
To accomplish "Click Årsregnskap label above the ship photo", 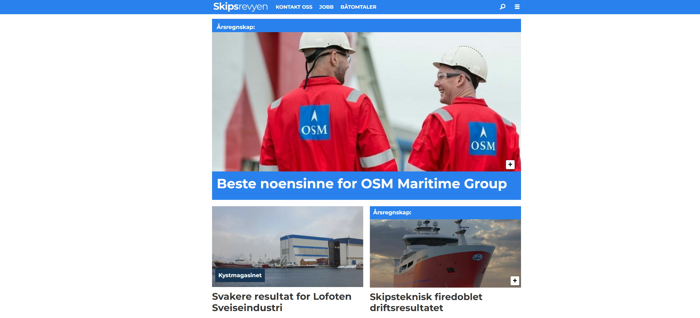I will 392,212.
